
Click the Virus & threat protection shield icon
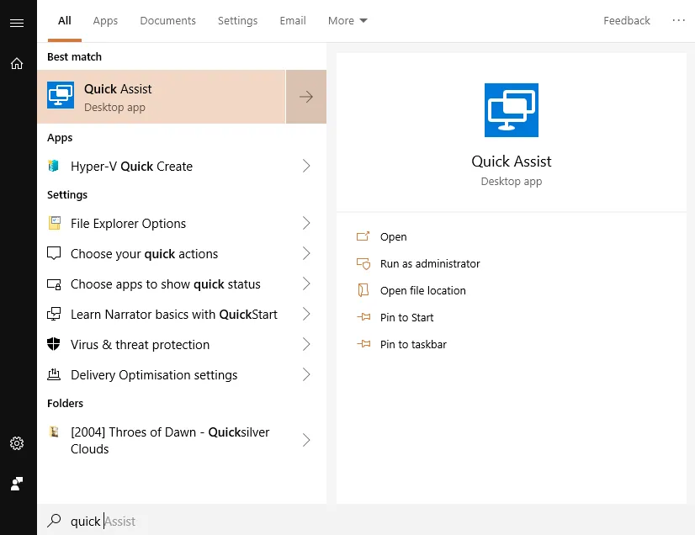tap(54, 344)
